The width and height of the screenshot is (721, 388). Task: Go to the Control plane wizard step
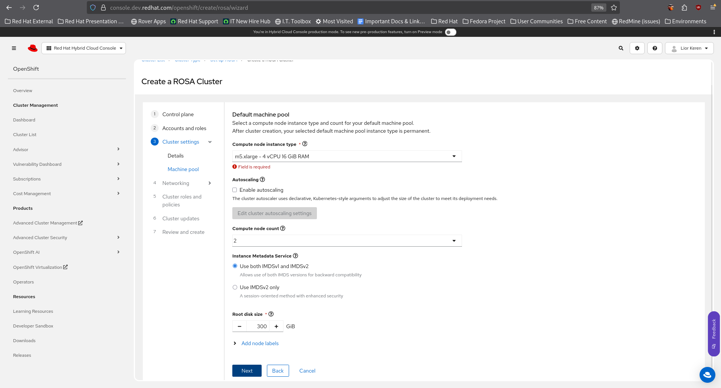(x=178, y=114)
